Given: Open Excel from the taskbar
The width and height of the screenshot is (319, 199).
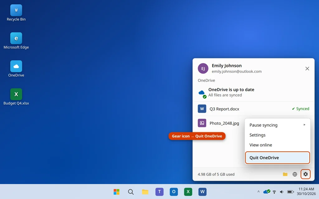Looking at the screenshot, I should (188, 192).
